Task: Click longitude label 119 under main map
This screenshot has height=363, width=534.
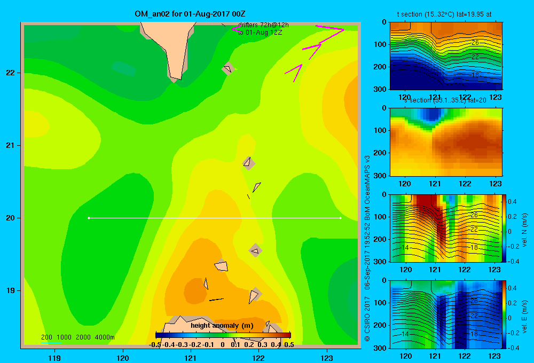Action: [55, 358]
